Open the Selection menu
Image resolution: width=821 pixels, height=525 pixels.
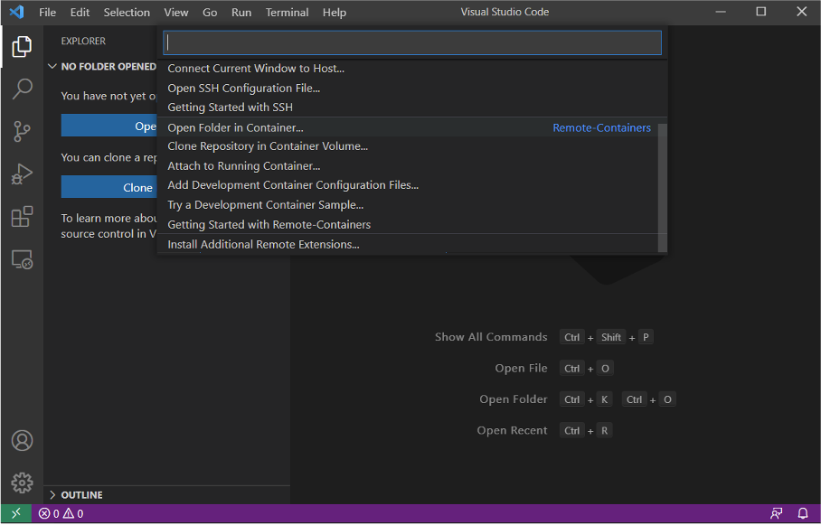point(127,12)
